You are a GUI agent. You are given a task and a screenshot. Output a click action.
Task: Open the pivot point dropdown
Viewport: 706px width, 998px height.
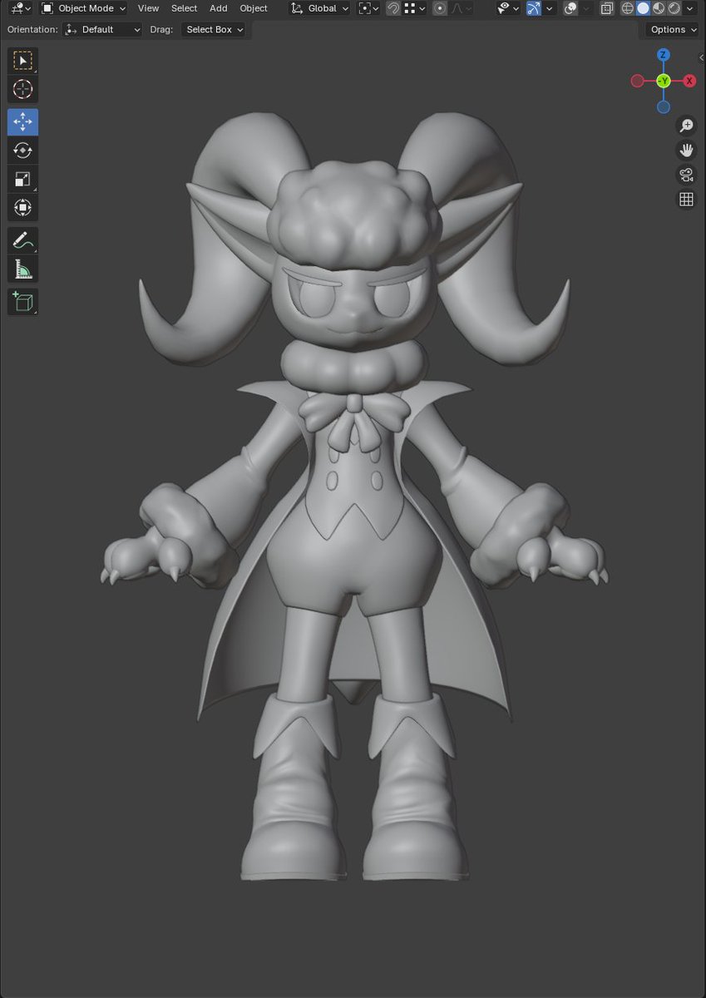coord(368,8)
